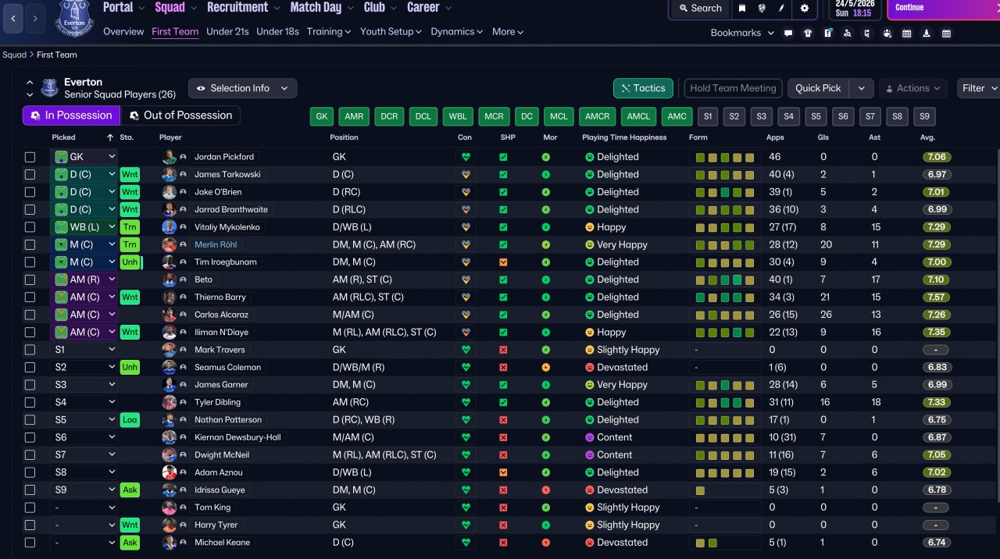Viewport: 1000px width, 559px height.
Task: Click the settings gear icon
Action: coord(805,9)
